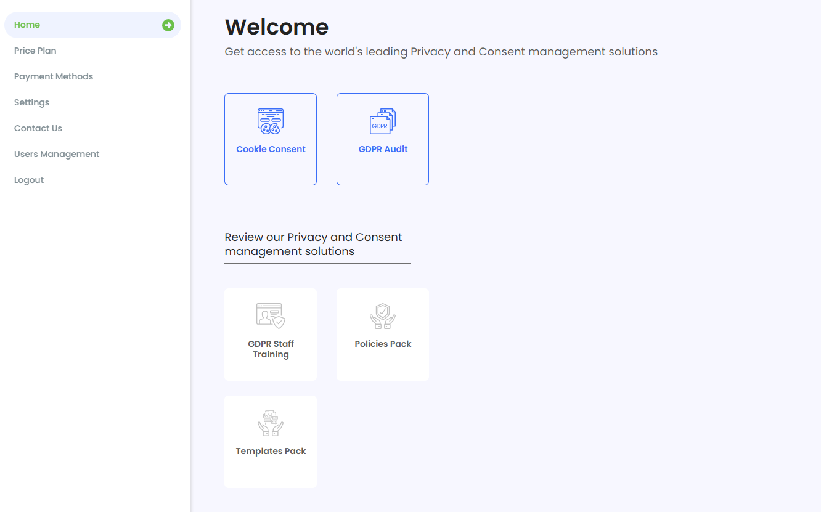The width and height of the screenshot is (821, 512).
Task: Click the Templates Pack hands icon
Action: (271, 423)
